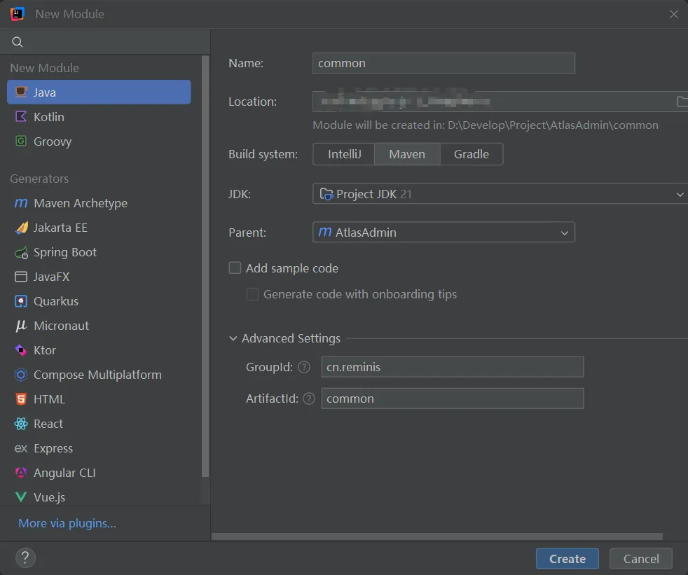Select Jakarta EE in generators list
Viewport: 688px width, 575px height.
(60, 228)
